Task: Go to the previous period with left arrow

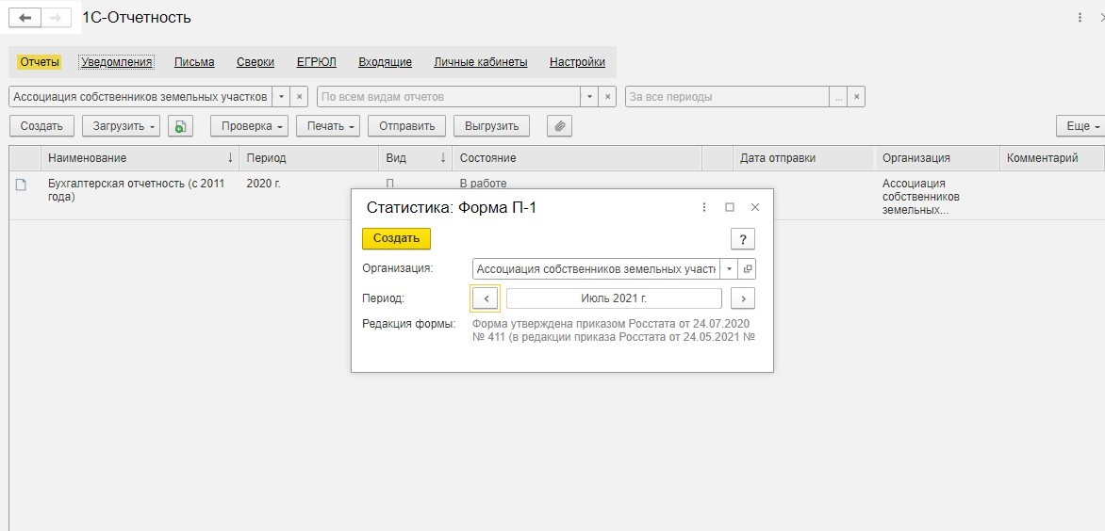Action: click(486, 298)
